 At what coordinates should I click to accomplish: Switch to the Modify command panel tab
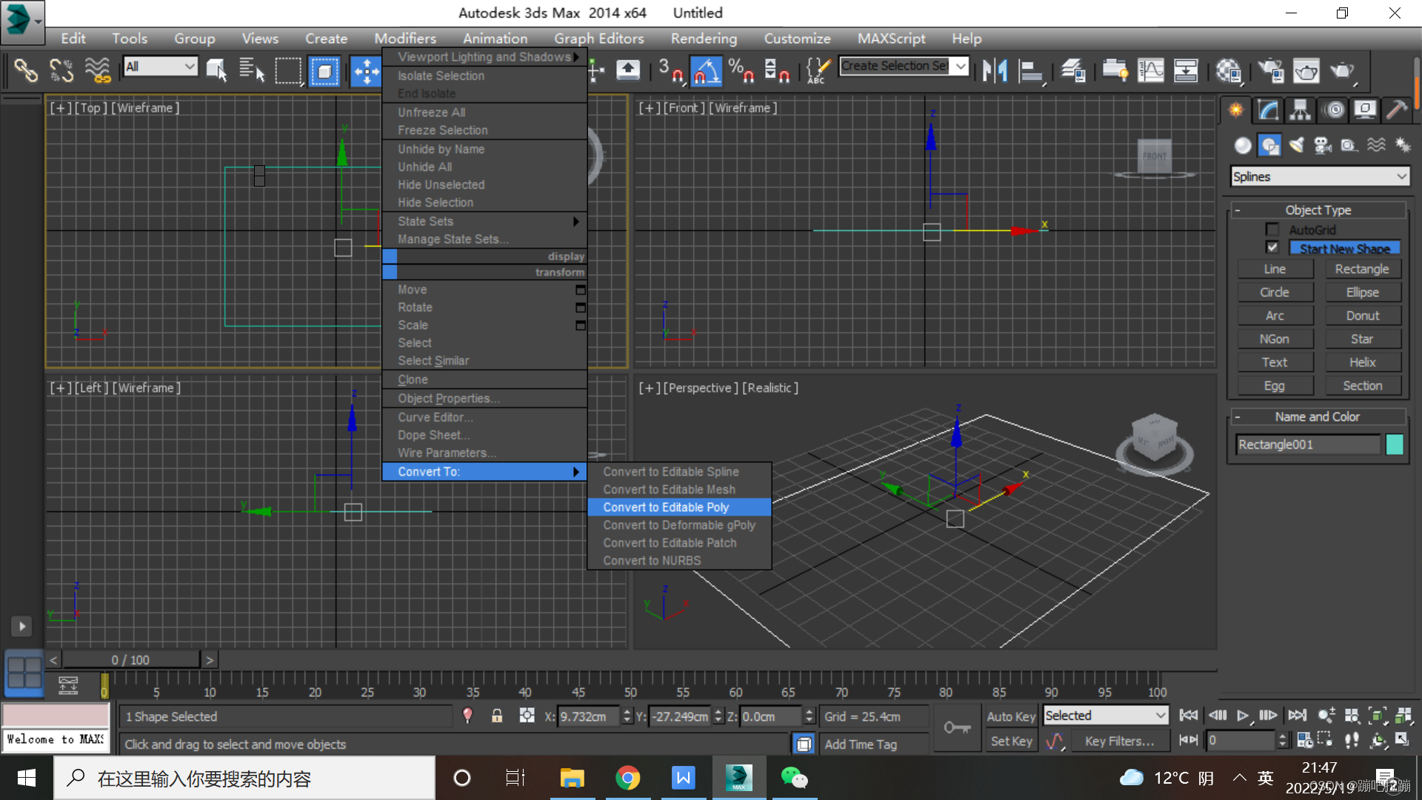pos(1268,110)
